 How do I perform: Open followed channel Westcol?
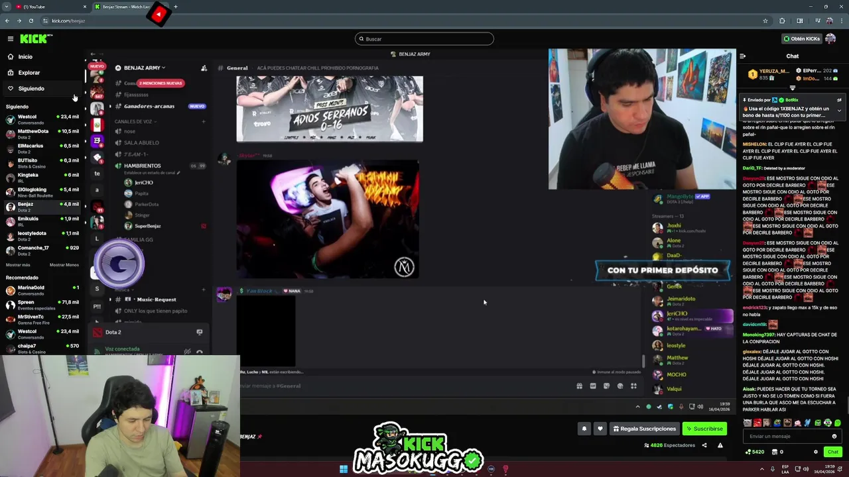[41, 119]
